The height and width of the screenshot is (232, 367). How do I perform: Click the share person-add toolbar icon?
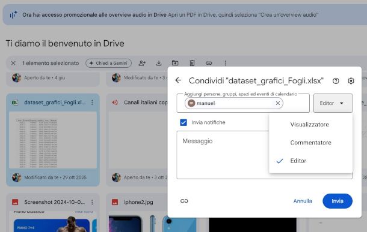point(142,63)
